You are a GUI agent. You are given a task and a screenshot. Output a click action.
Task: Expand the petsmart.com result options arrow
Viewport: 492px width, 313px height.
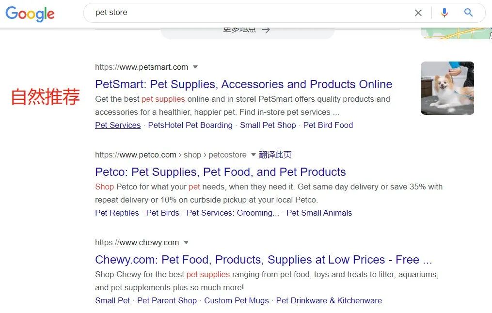coord(195,67)
